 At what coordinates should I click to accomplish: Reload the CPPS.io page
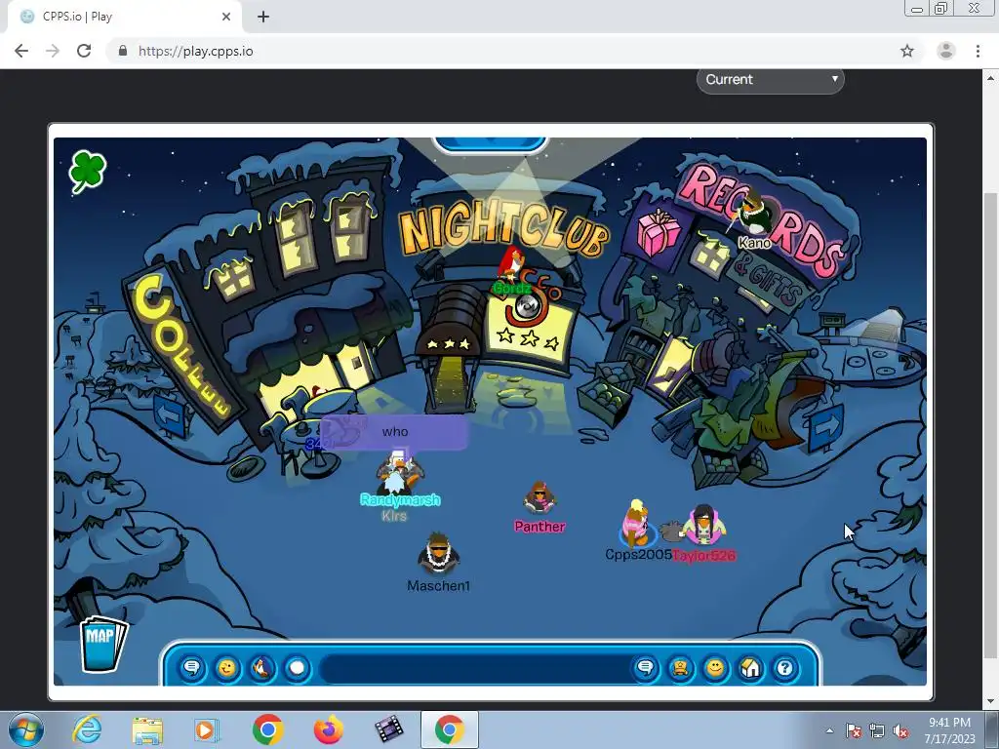[84, 51]
